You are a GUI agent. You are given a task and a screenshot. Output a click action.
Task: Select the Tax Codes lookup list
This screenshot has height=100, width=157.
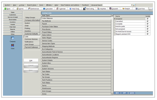point(76,74)
